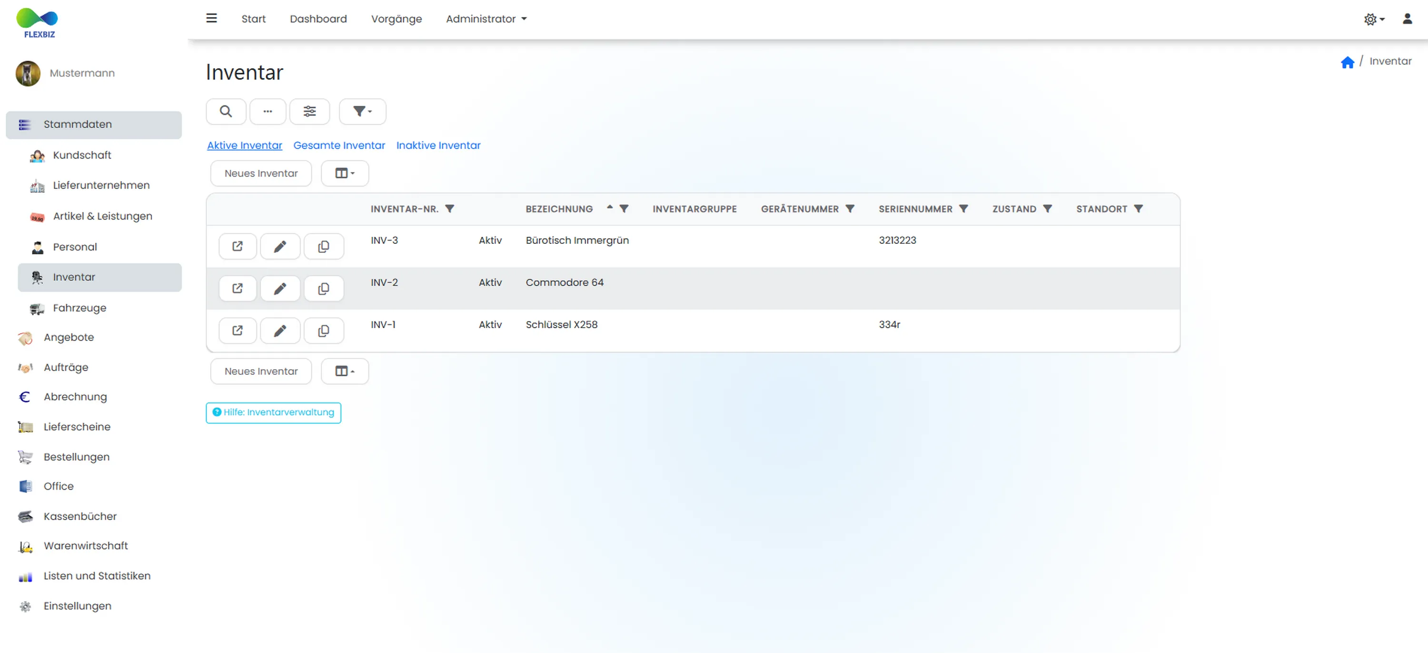Filter the Standort column
1428x653 pixels.
tap(1138, 209)
